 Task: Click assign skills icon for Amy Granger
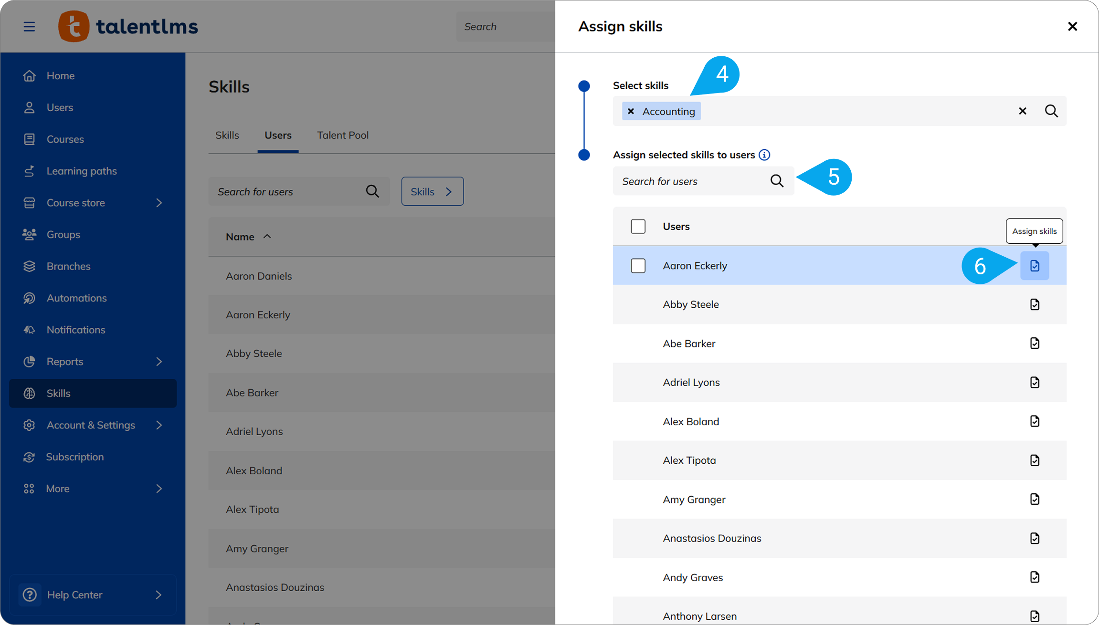(x=1034, y=500)
